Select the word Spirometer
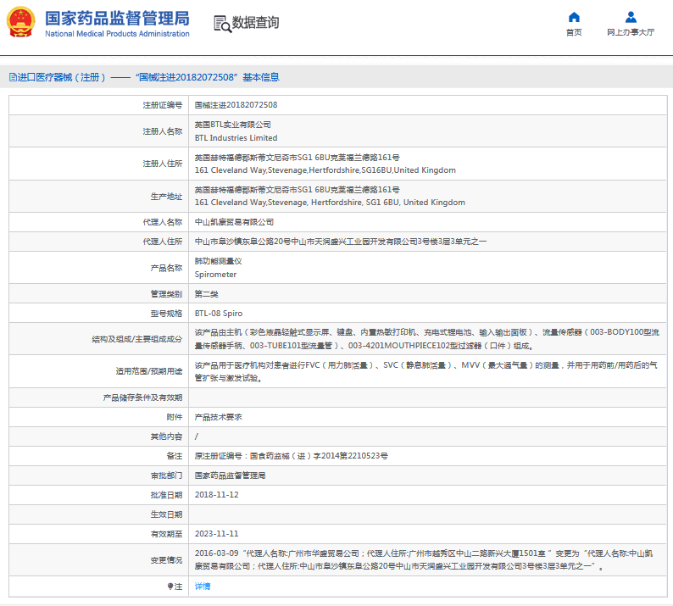 coord(215,275)
